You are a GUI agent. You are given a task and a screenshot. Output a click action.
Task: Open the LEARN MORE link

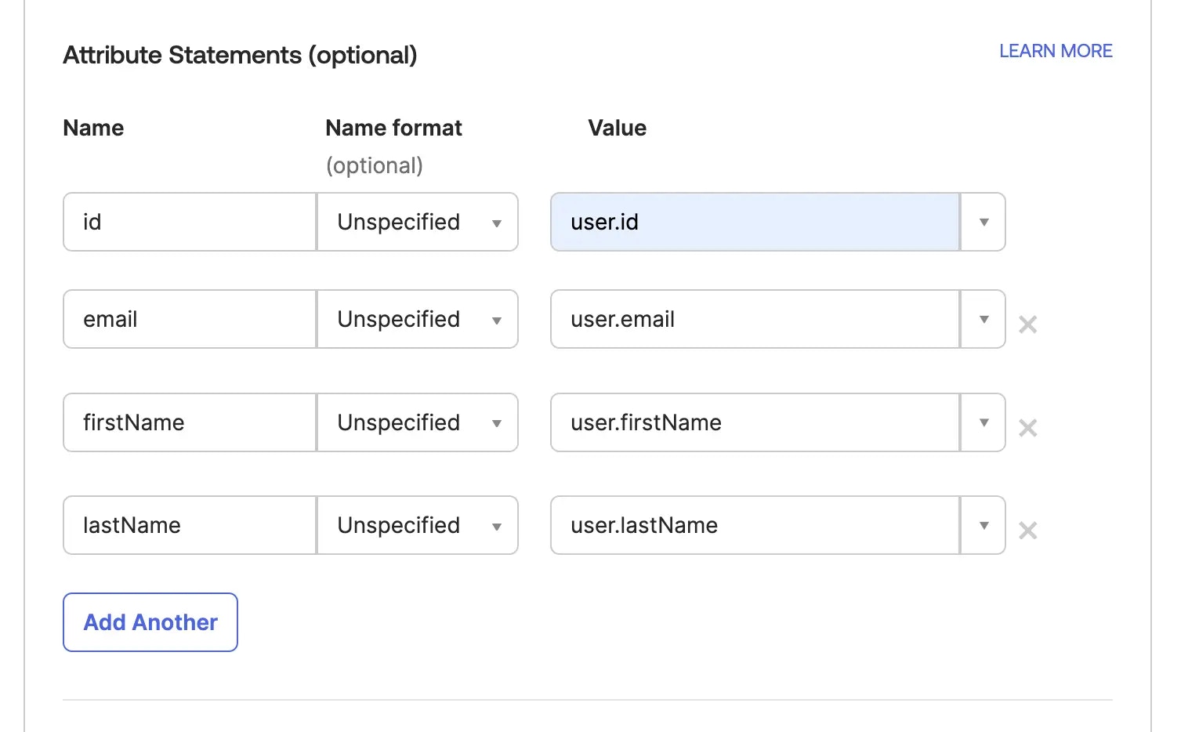(x=1056, y=51)
